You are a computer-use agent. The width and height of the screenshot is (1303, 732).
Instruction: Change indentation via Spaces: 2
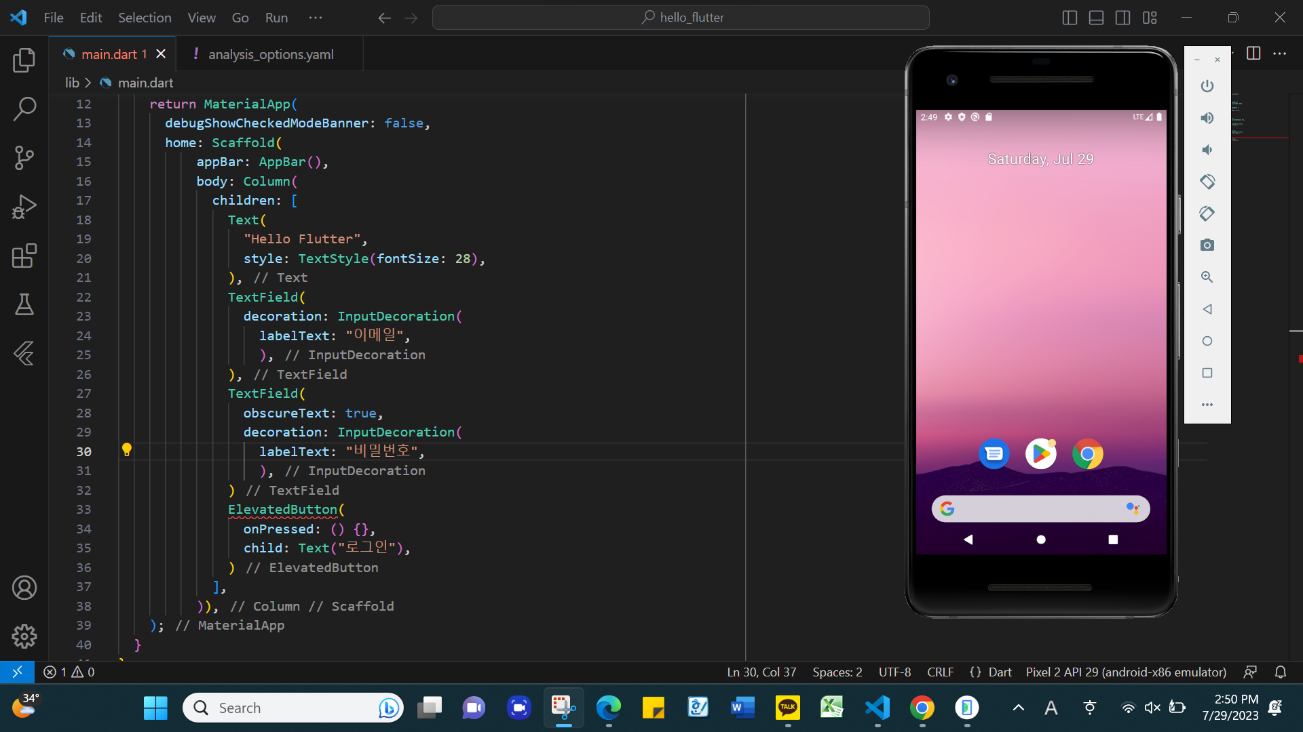pos(837,672)
